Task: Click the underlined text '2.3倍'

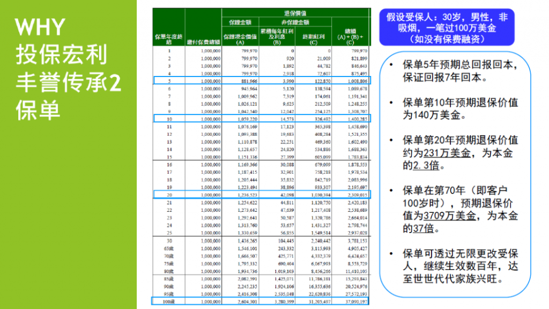Action: point(426,166)
